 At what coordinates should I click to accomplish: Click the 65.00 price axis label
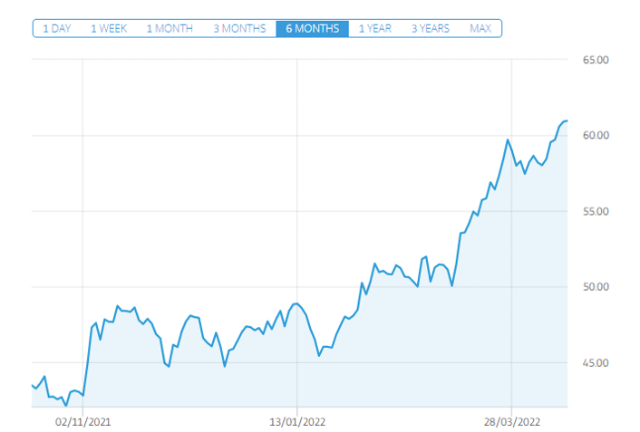coord(596,60)
